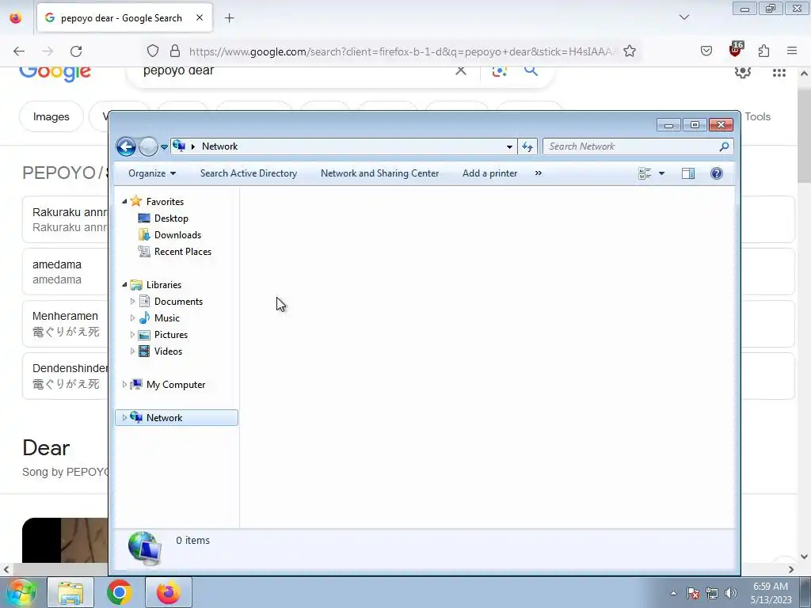
Task: Refresh the Network folder
Action: 527,146
